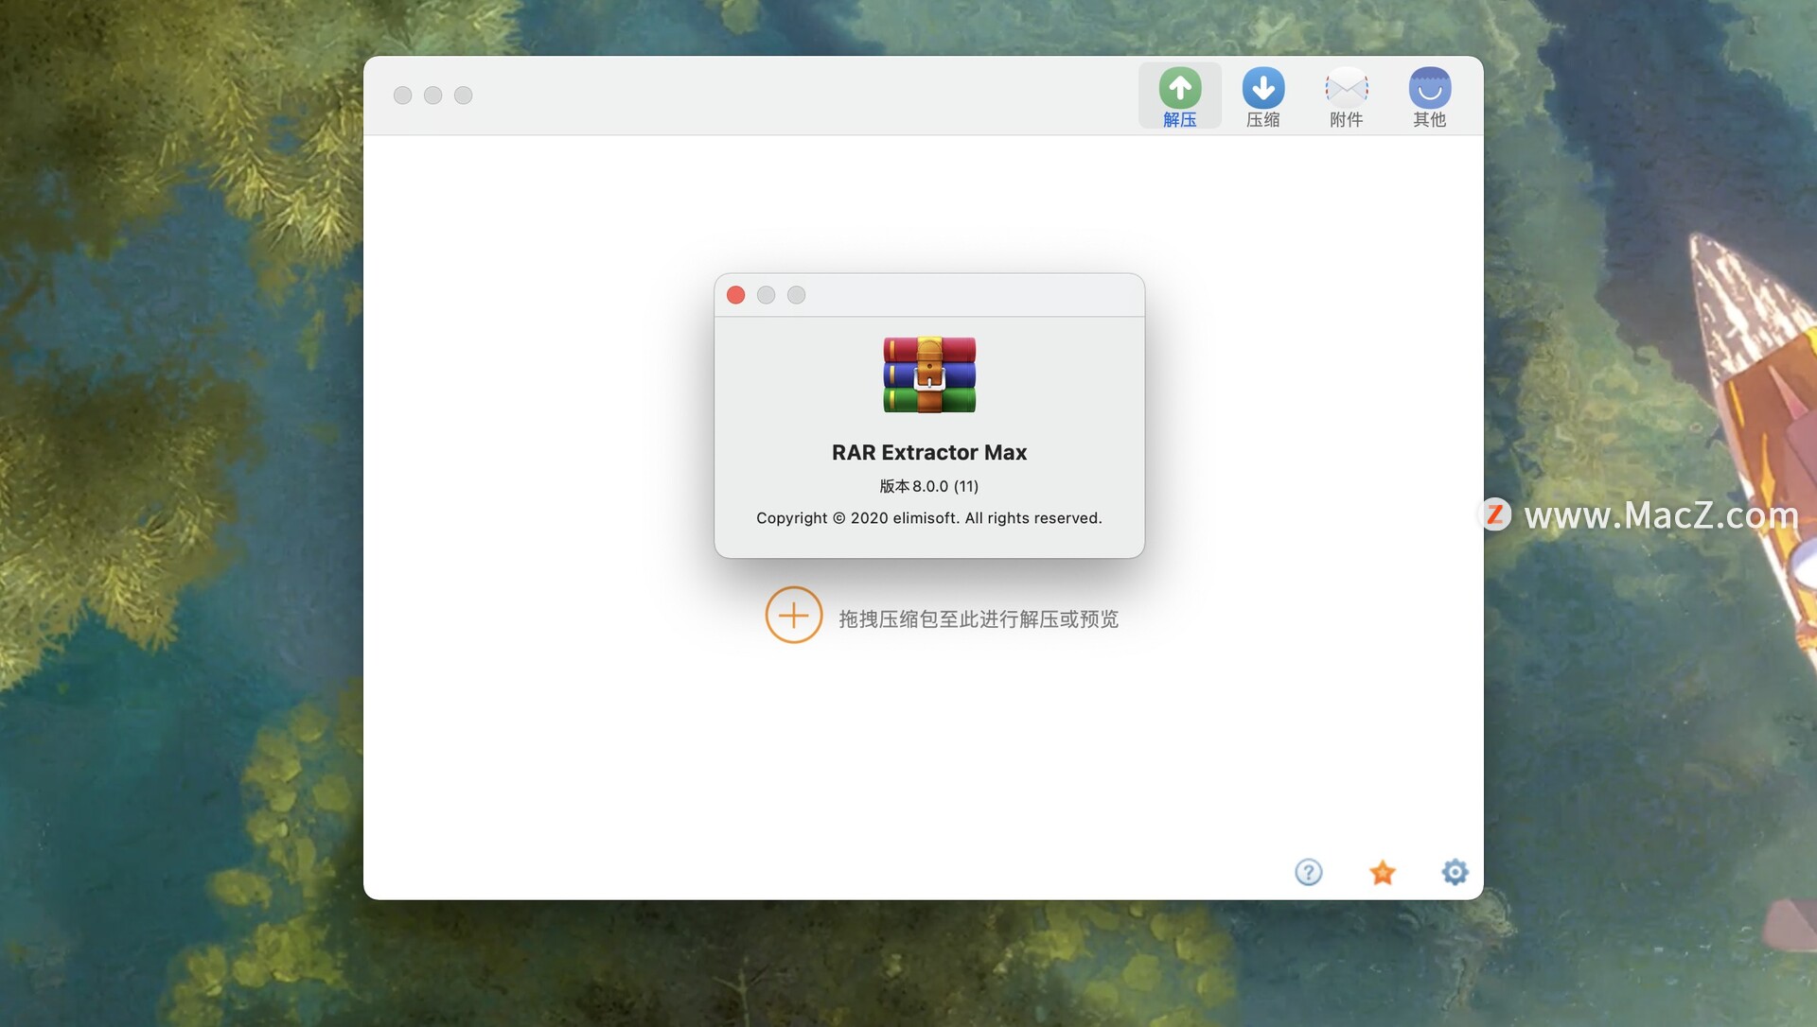Click the elimisoft copyright text

point(928,517)
